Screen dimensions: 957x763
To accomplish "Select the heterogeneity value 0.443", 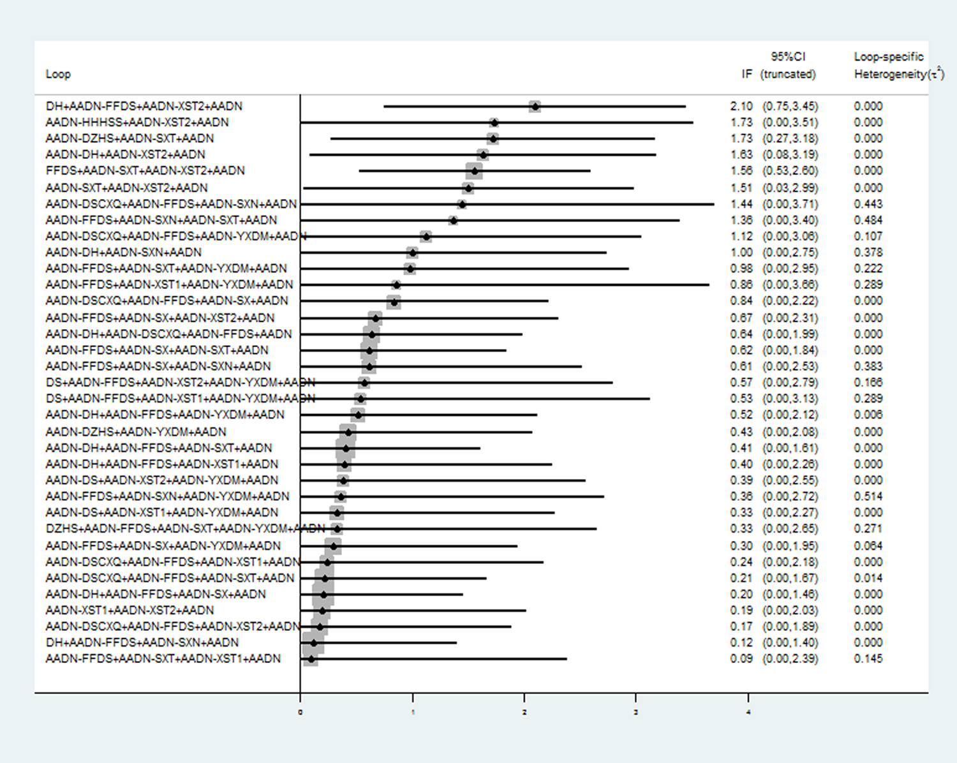I will (868, 204).
